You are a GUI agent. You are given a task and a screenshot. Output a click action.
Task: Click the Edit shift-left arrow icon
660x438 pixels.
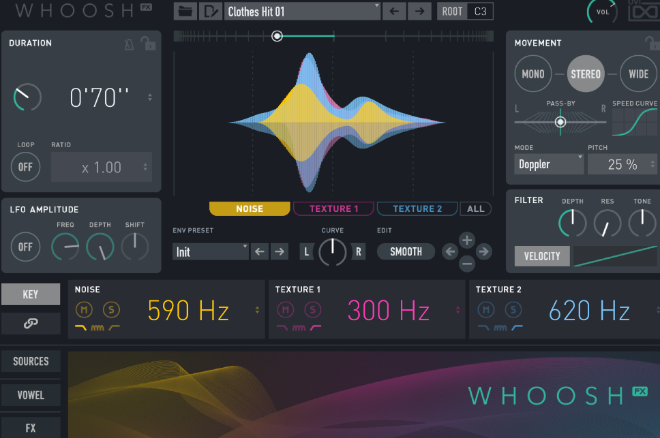(x=451, y=252)
